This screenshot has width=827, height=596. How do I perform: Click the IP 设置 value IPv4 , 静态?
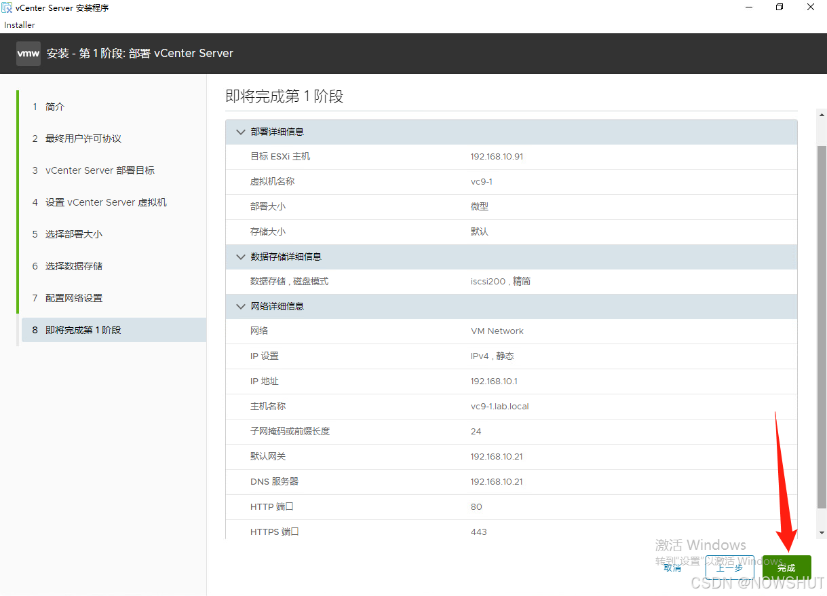pos(493,356)
